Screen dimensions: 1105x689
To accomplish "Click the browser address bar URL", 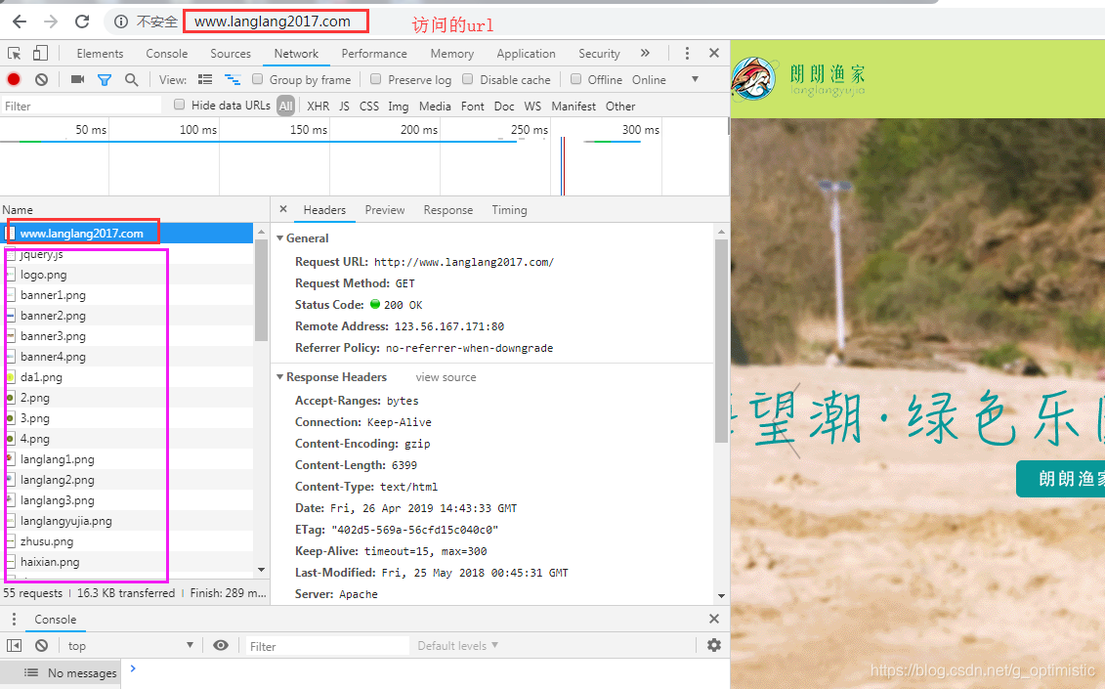I will click(273, 22).
